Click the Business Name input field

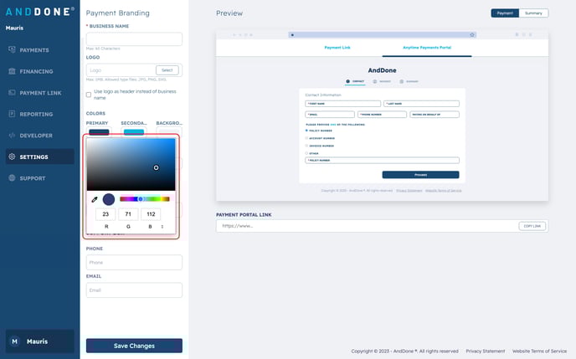tap(134, 39)
